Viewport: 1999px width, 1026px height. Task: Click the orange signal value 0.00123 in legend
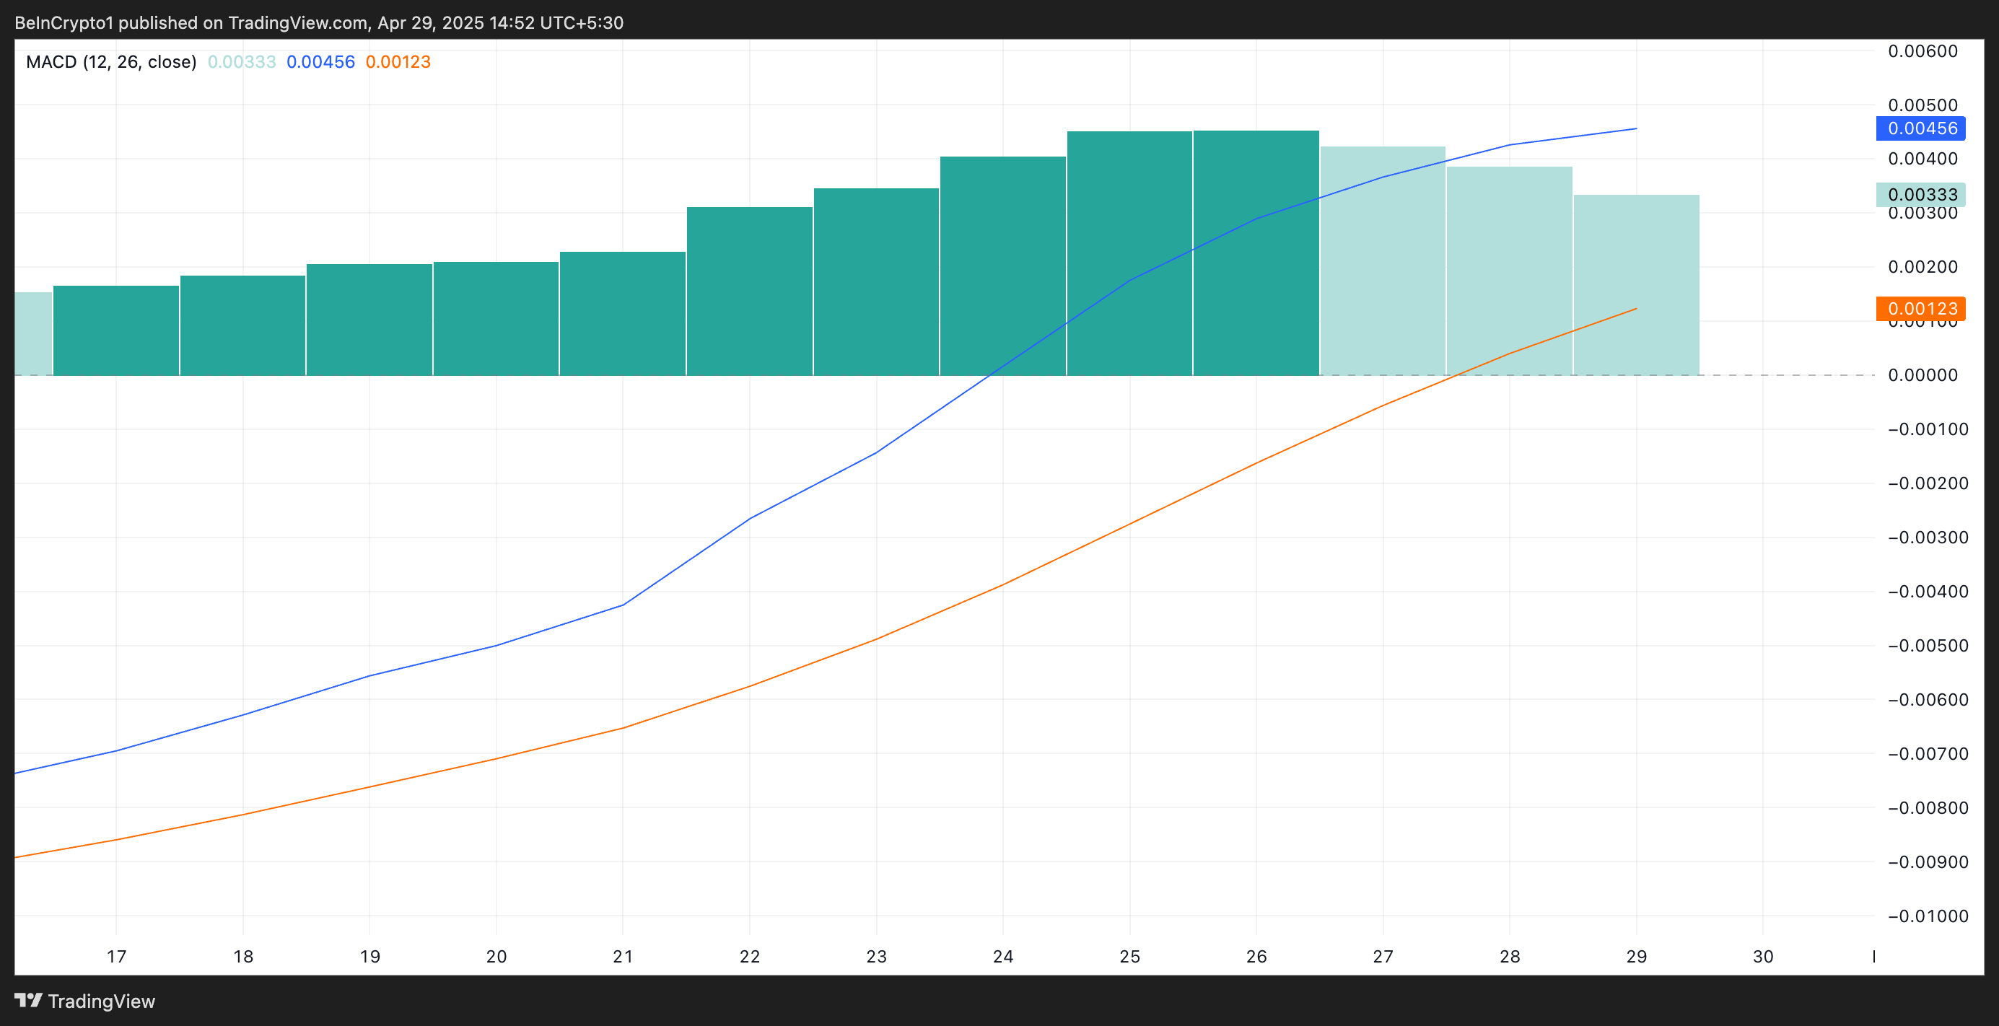[398, 62]
